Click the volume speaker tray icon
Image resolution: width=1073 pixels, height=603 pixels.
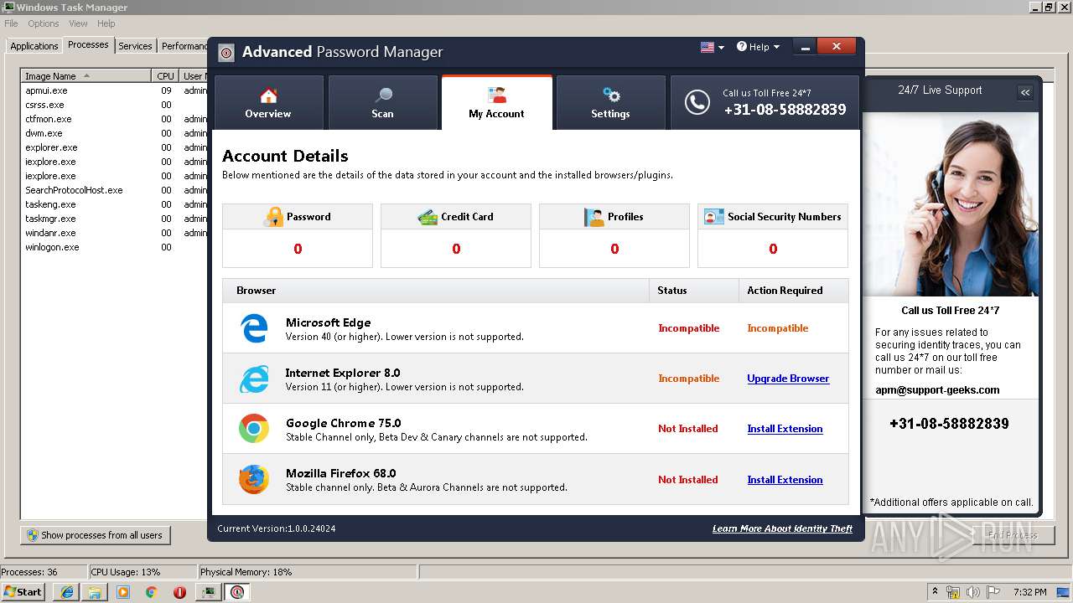(x=973, y=592)
